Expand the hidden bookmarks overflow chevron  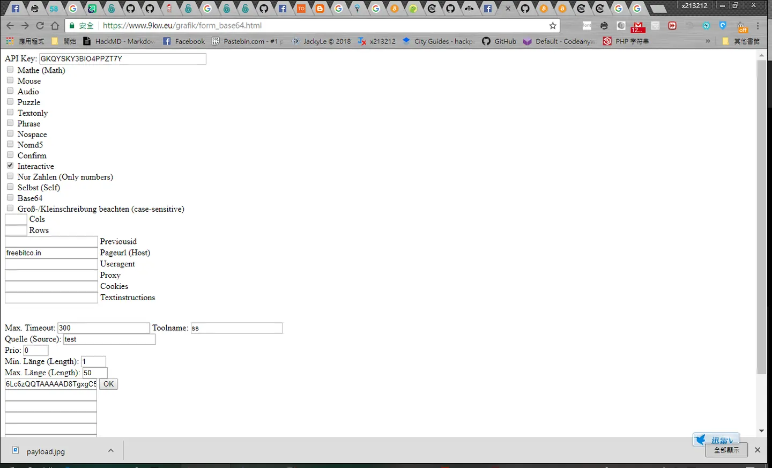point(708,41)
